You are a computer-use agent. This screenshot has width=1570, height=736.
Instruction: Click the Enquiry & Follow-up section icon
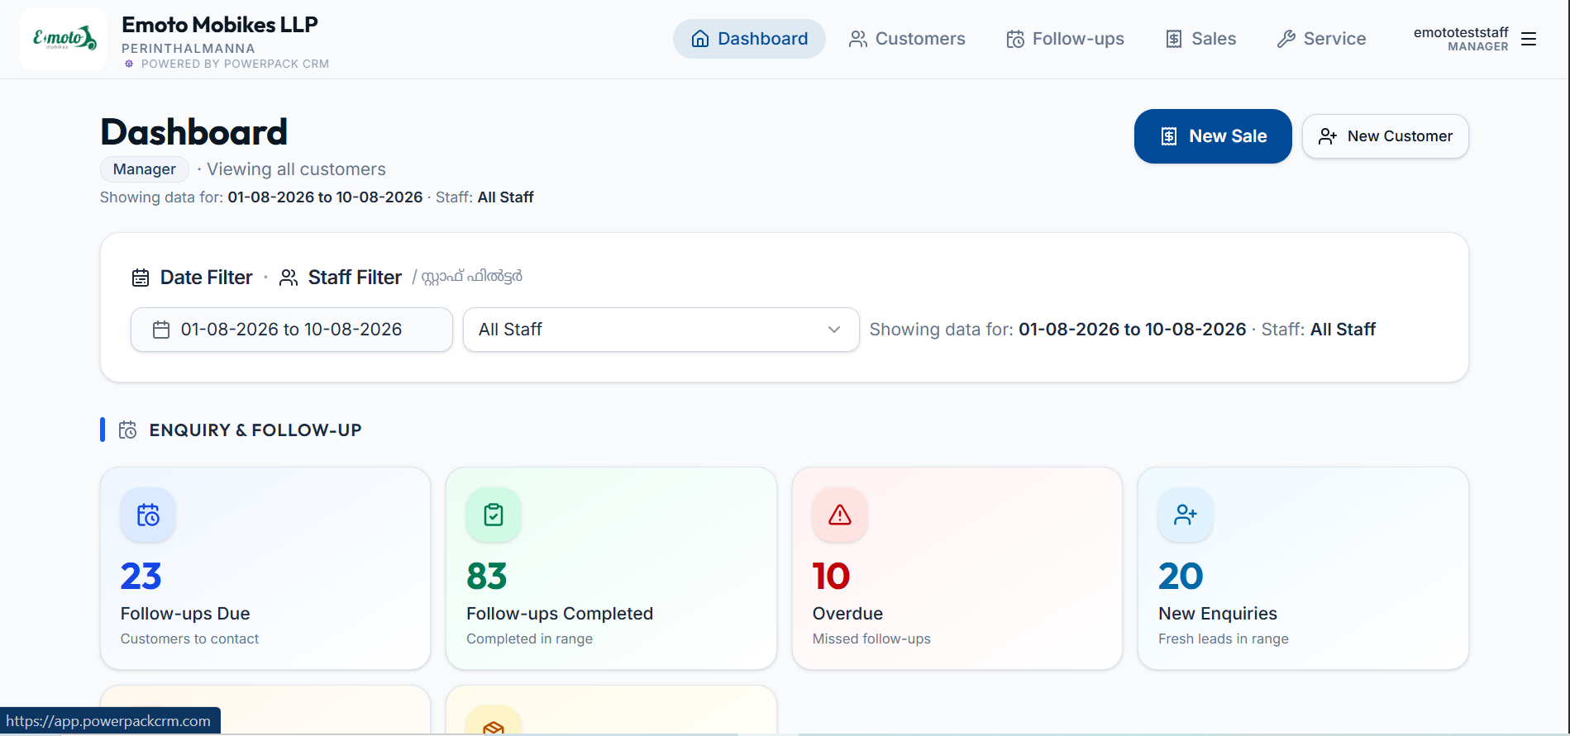coord(128,430)
